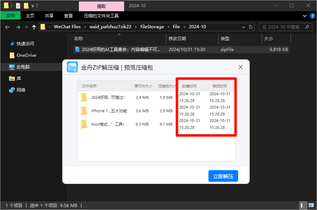This screenshot has height=210, width=317.
Task: Select the iPhone 1...五大功能 folder name
Action: [x=109, y=111]
